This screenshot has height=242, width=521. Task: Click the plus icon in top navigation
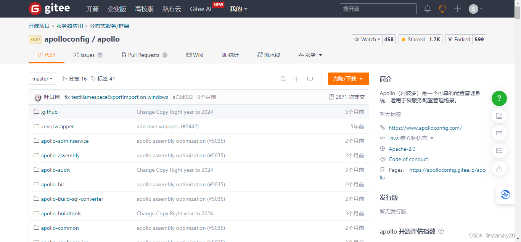coord(458,9)
